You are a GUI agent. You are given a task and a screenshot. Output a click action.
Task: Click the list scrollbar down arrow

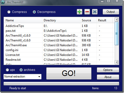coord(117,62)
